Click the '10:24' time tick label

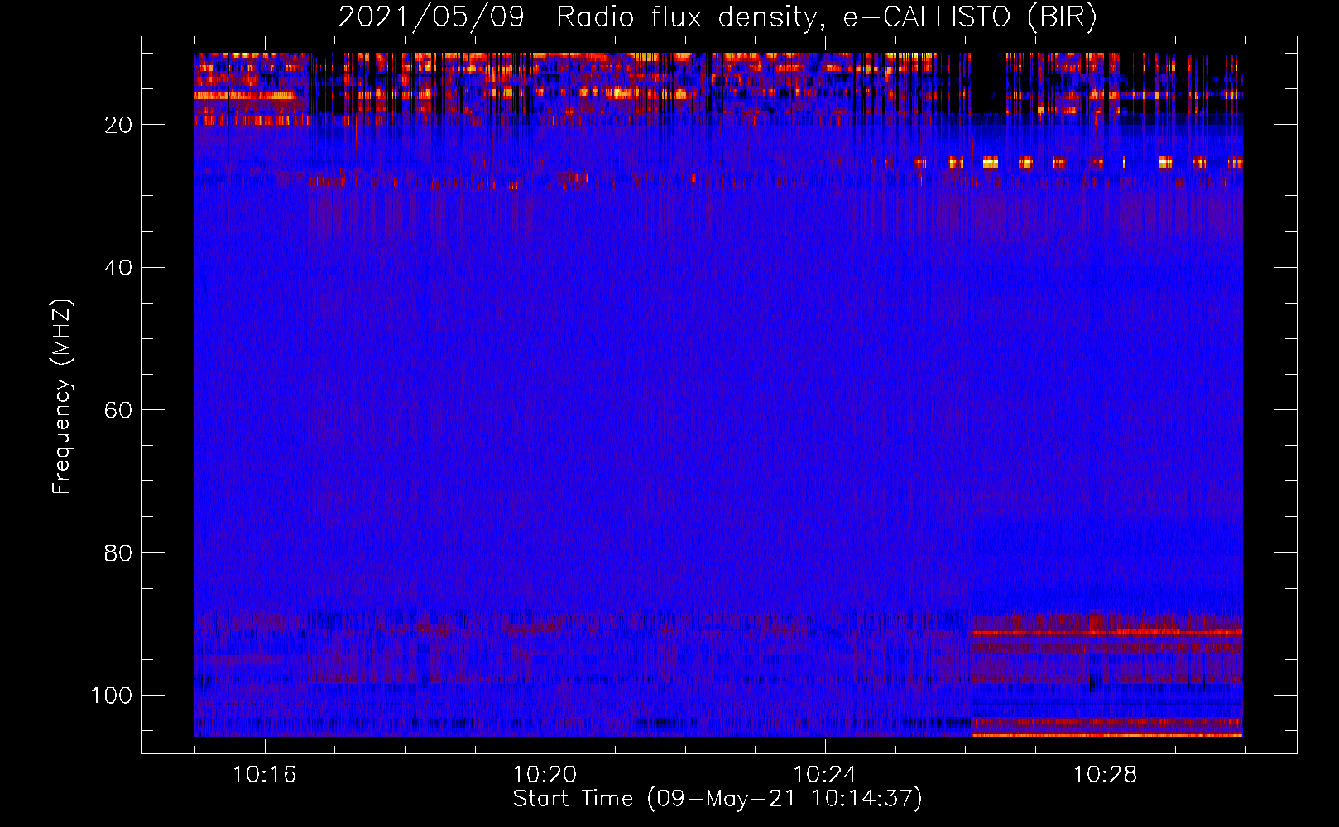[x=825, y=775]
